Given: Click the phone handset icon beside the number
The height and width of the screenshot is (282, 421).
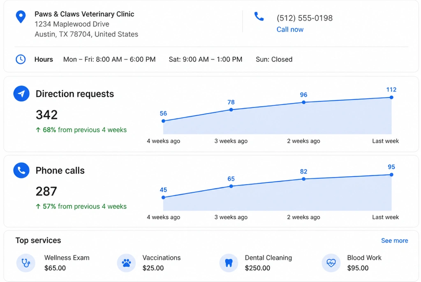Looking at the screenshot, I should (x=259, y=16).
